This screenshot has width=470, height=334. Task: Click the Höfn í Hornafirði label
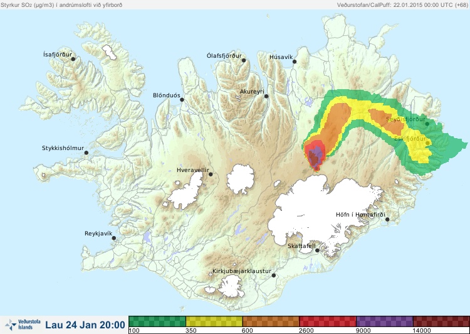point(360,215)
